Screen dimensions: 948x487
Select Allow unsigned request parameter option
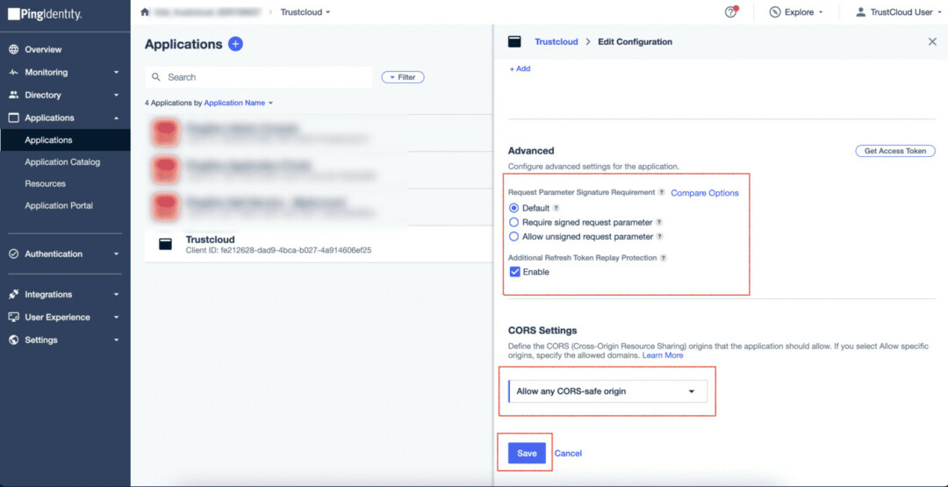[x=514, y=237]
